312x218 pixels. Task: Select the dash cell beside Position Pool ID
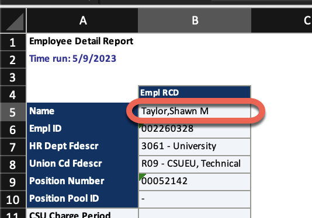(x=195, y=199)
